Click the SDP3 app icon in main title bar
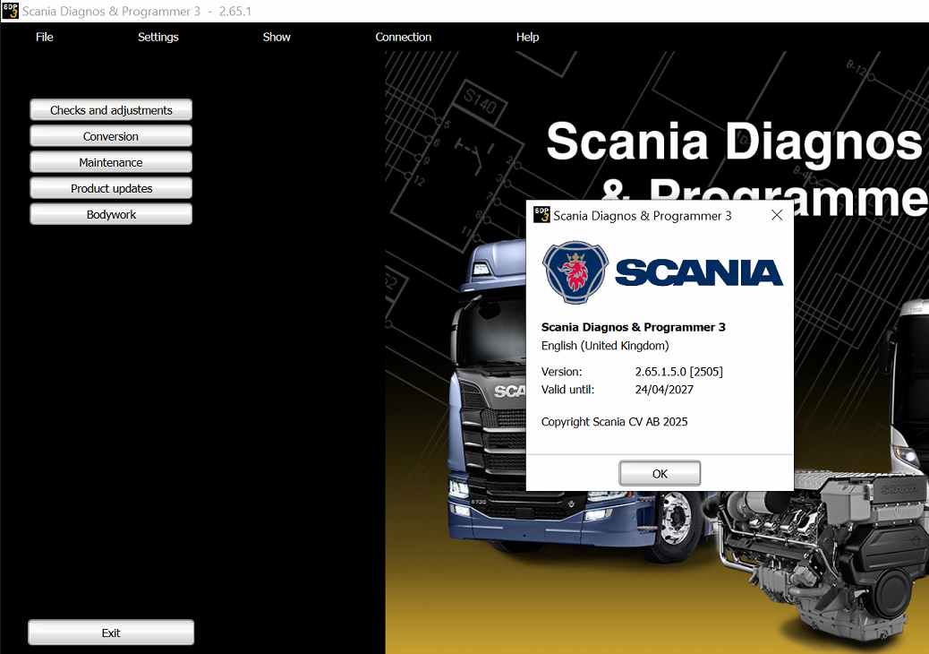929x654 pixels. tap(10, 11)
